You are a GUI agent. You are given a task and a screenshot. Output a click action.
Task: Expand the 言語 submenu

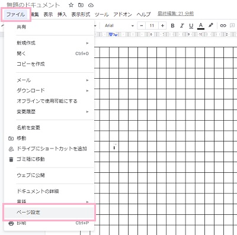coord(49,202)
